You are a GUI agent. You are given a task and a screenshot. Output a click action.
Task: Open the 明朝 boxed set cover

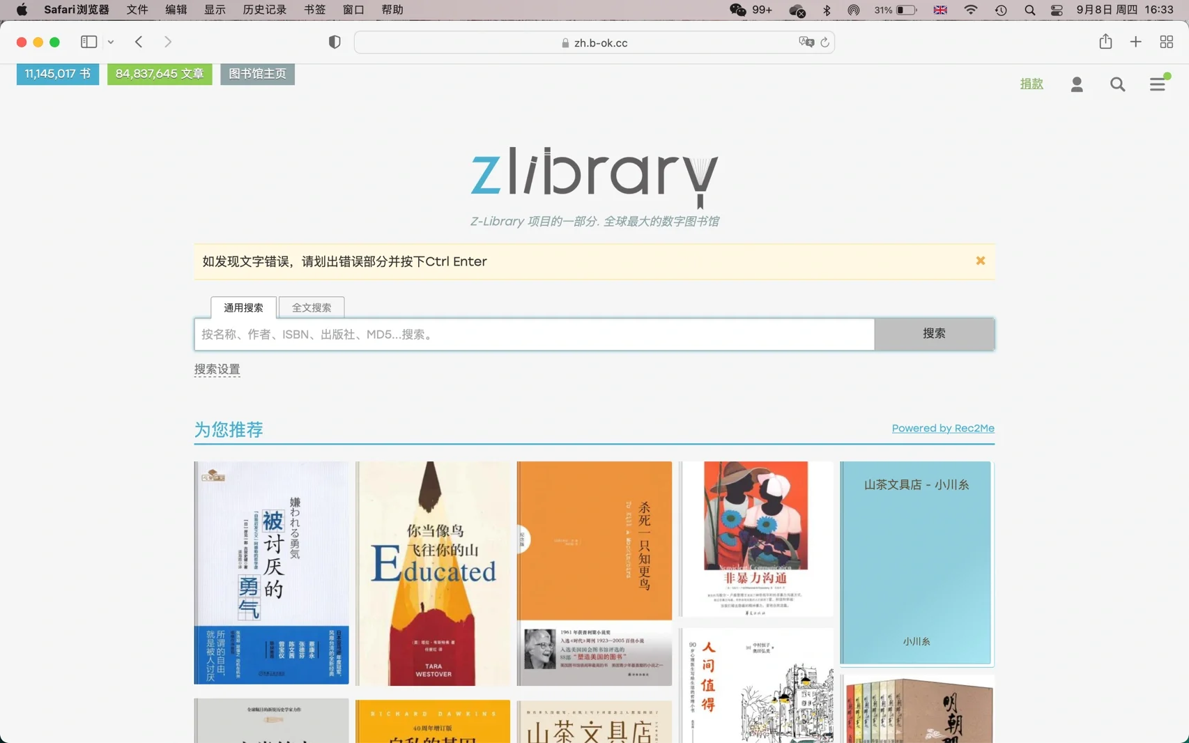917,710
